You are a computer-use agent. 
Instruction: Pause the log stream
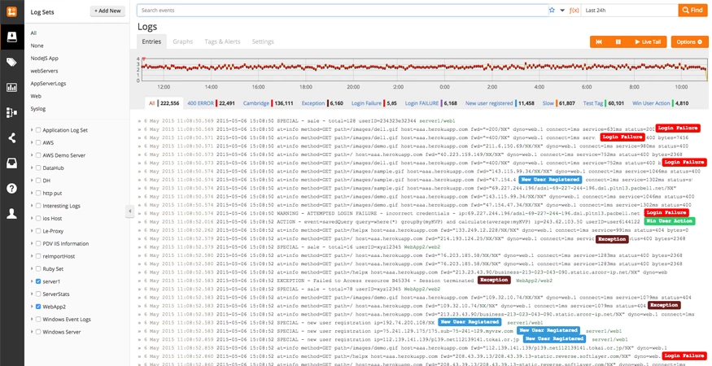(x=618, y=41)
